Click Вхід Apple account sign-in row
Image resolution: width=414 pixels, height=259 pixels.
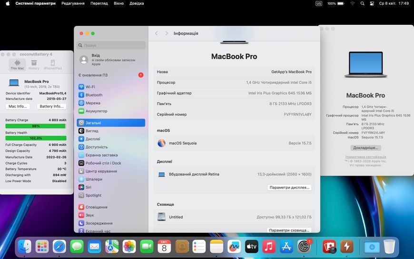coord(111,60)
